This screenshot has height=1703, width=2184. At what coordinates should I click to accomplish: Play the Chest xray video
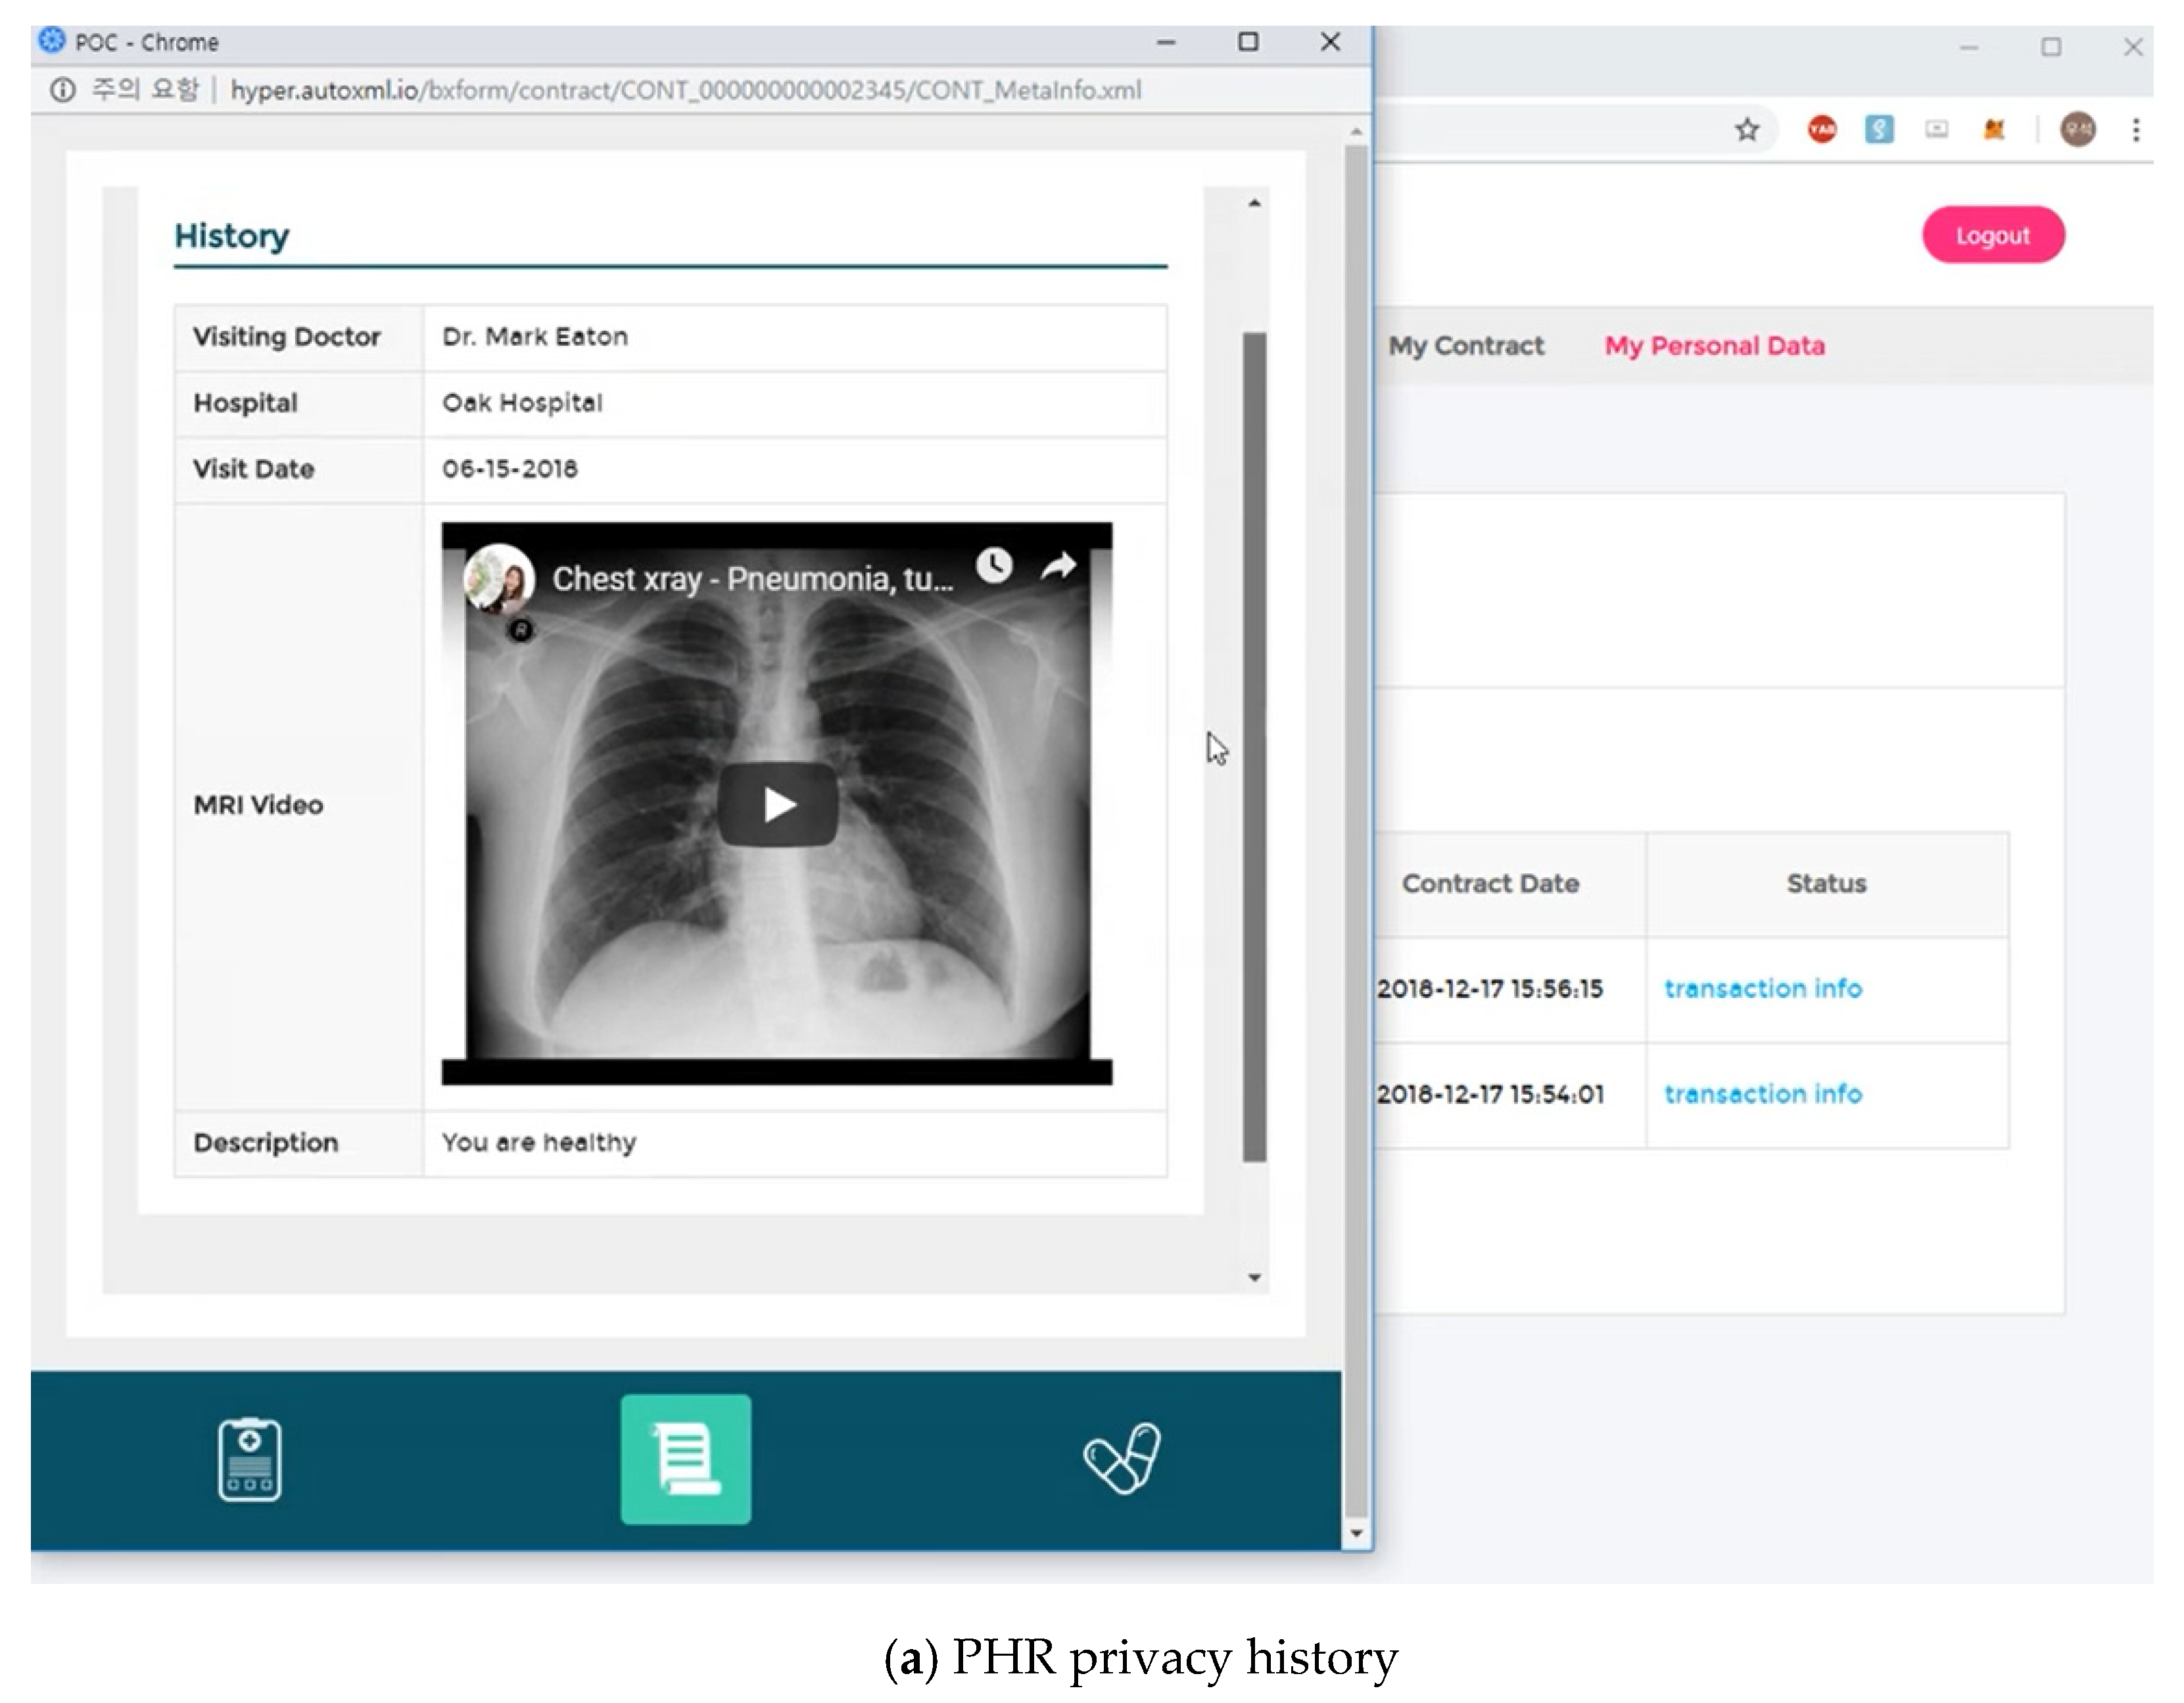click(x=777, y=804)
